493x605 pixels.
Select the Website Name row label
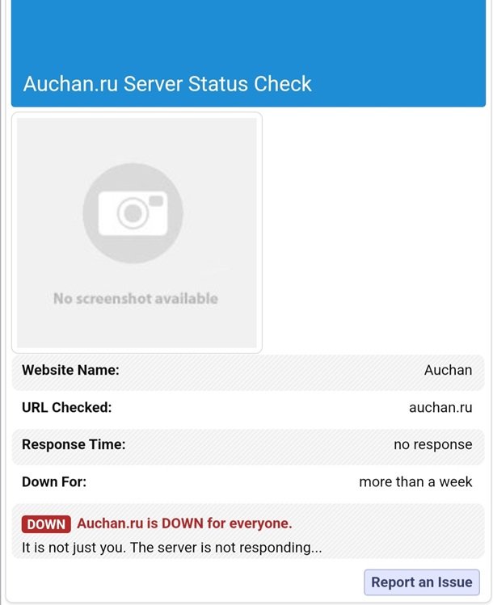click(x=70, y=370)
